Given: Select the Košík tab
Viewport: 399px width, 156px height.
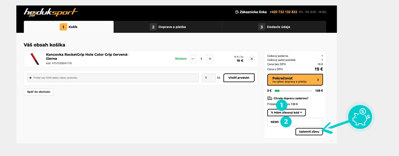Looking at the screenshot, I should click(x=69, y=27).
